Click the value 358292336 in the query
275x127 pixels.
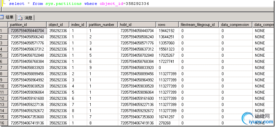137,4
